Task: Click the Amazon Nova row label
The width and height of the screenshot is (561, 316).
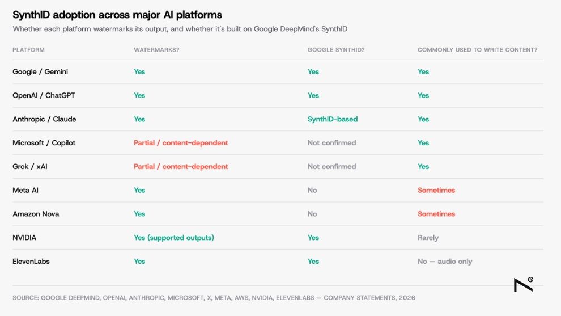Action: pyautogui.click(x=36, y=214)
